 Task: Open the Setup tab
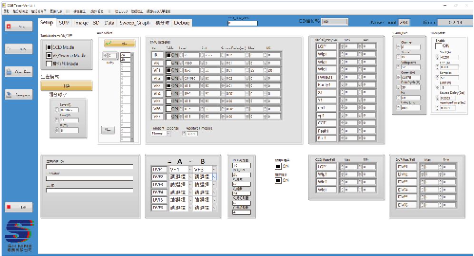tap(47, 23)
